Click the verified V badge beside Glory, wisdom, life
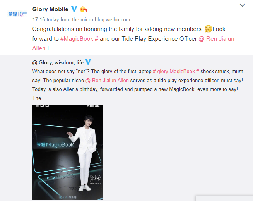The width and height of the screenshot is (253, 201). coord(88,62)
